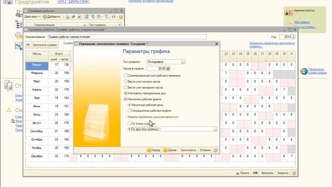Open 'Обновление конфигурации' link

pyautogui.click(x=317, y=71)
